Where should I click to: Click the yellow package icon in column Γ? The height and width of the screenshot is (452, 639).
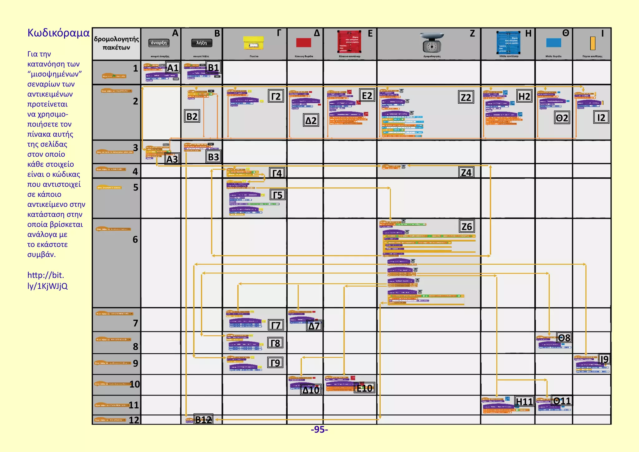coord(254,43)
